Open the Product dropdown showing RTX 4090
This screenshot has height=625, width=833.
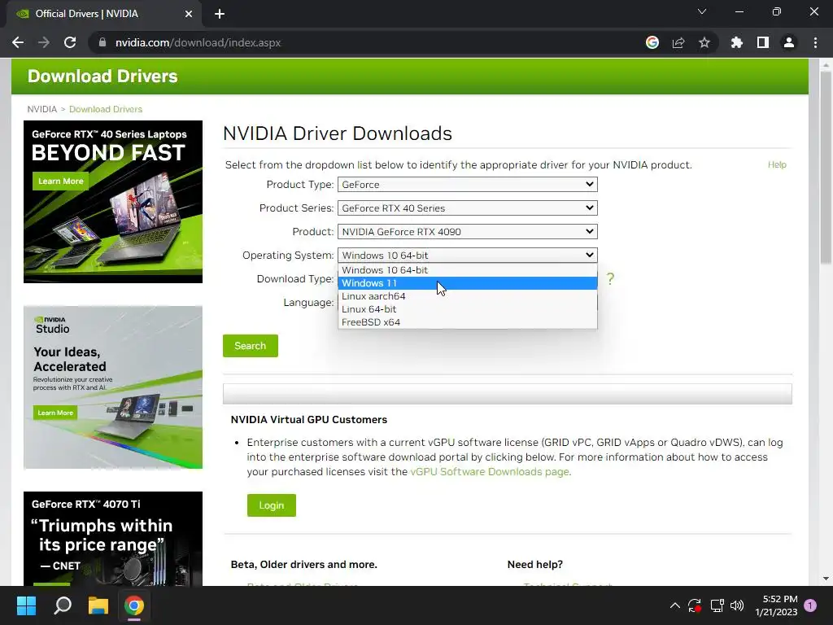(x=468, y=232)
